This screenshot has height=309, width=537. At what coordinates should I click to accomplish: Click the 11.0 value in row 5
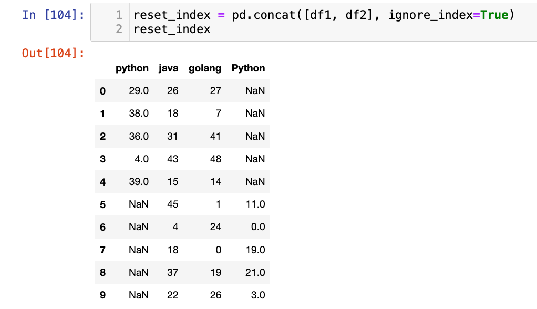pyautogui.click(x=255, y=204)
